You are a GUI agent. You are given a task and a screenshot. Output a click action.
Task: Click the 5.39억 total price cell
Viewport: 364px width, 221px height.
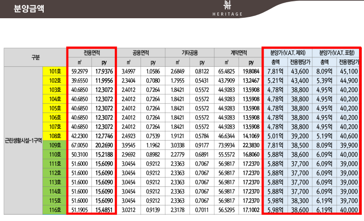(x=324, y=80)
